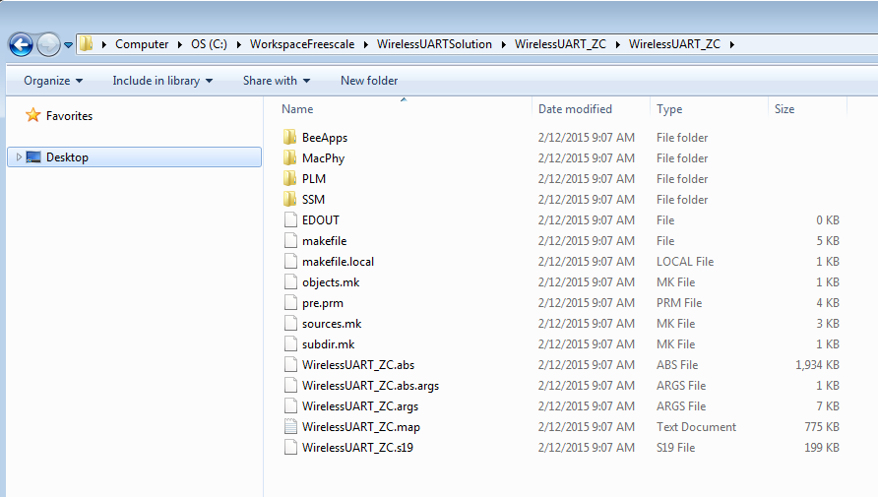Click the BeeApps folder icon
This screenshot has height=497, width=878.
coord(290,137)
